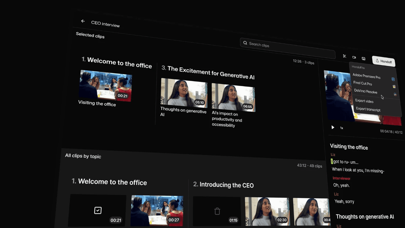Click the AI's impact on productivity caption
Viewport: 405px width, 228px height.
pyautogui.click(x=227, y=119)
